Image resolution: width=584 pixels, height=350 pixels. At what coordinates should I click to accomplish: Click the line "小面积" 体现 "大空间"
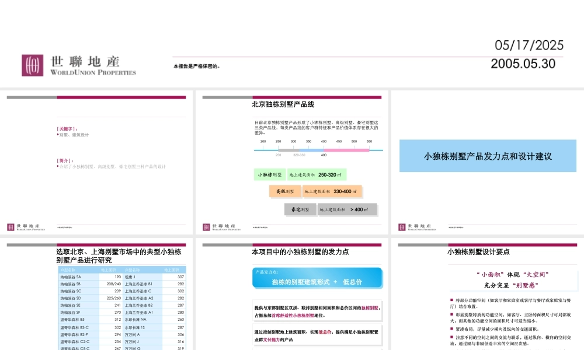tap(512, 275)
